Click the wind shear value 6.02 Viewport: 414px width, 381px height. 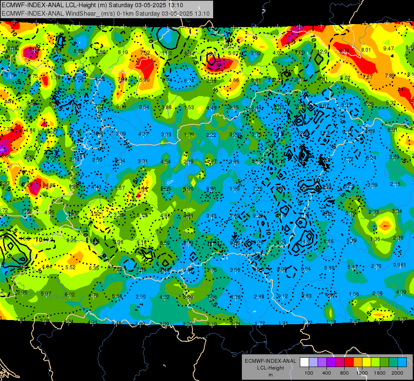[x=70, y=295]
